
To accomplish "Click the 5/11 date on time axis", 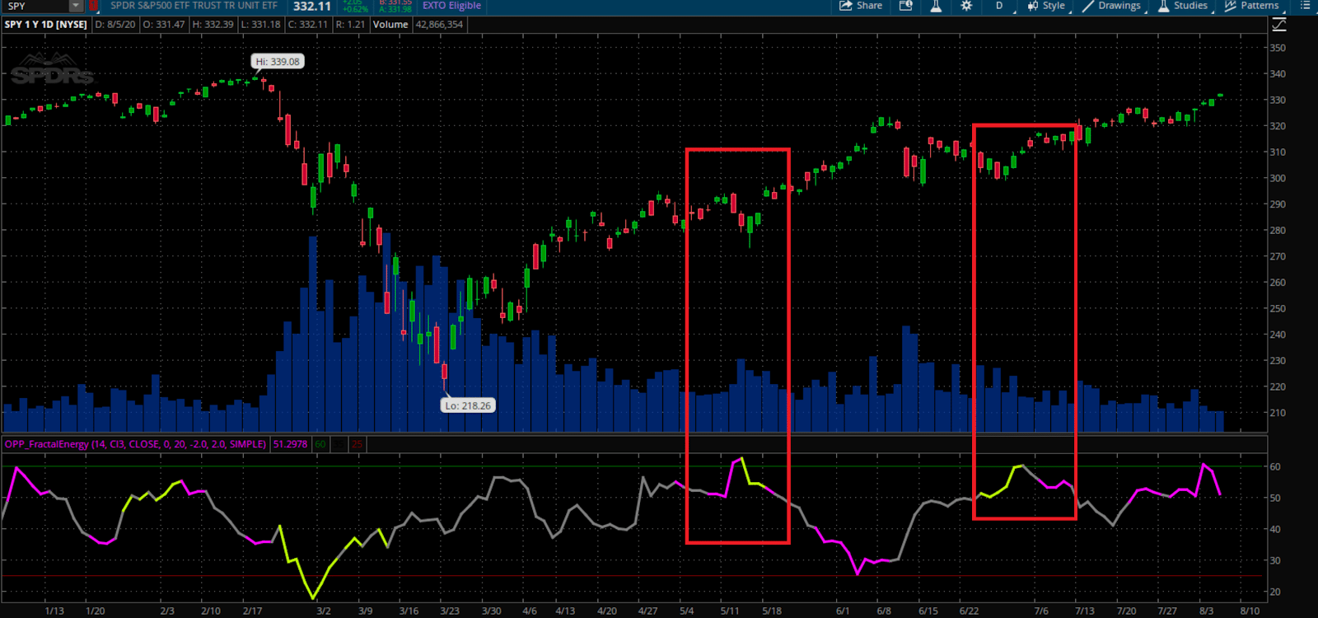I will (x=730, y=611).
